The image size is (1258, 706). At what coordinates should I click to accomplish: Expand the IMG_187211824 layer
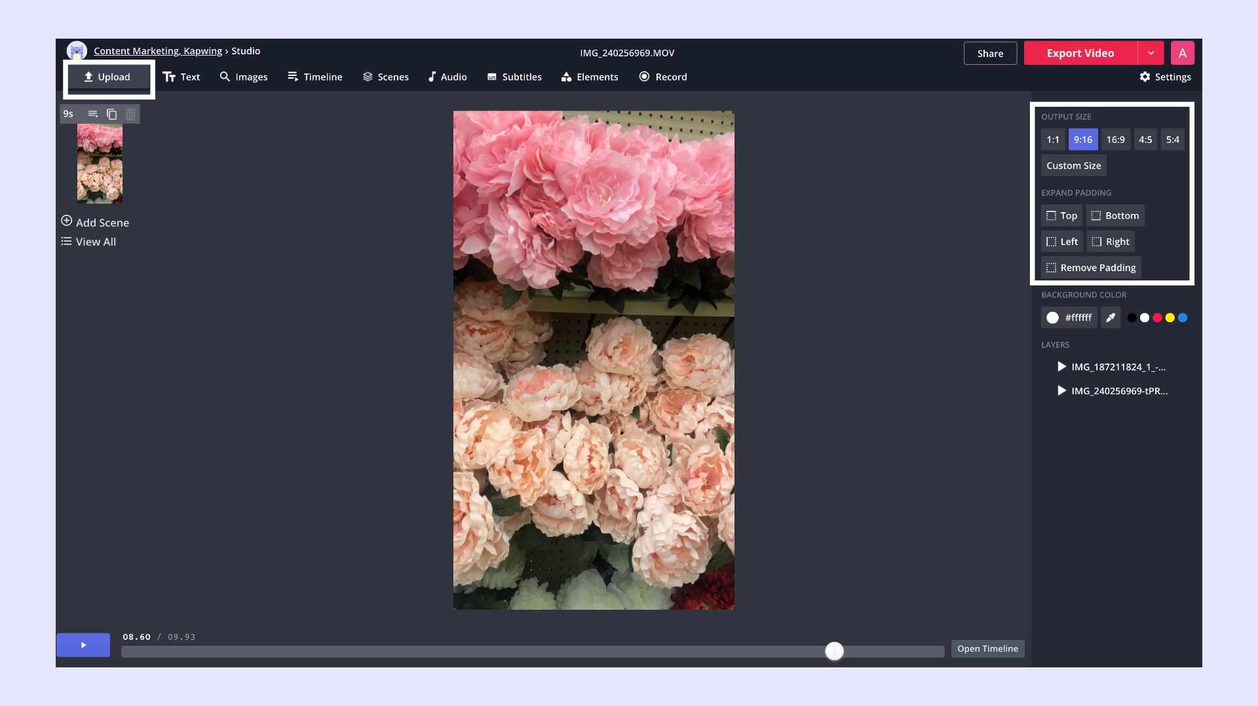click(1061, 367)
